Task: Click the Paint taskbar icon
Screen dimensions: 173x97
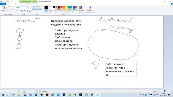Action: 97,95
